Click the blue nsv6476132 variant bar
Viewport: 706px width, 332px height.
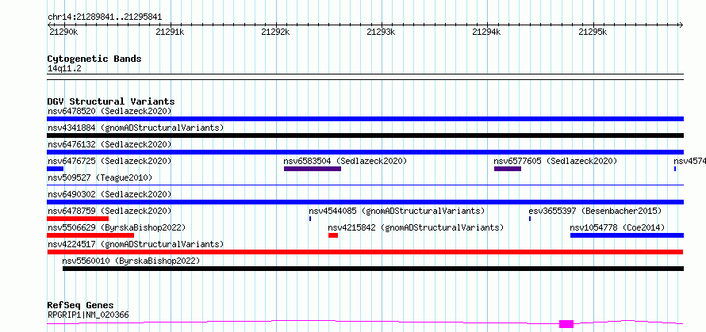(365, 152)
